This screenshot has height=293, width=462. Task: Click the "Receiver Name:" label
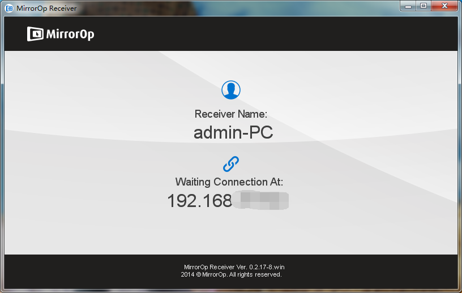[x=230, y=114]
